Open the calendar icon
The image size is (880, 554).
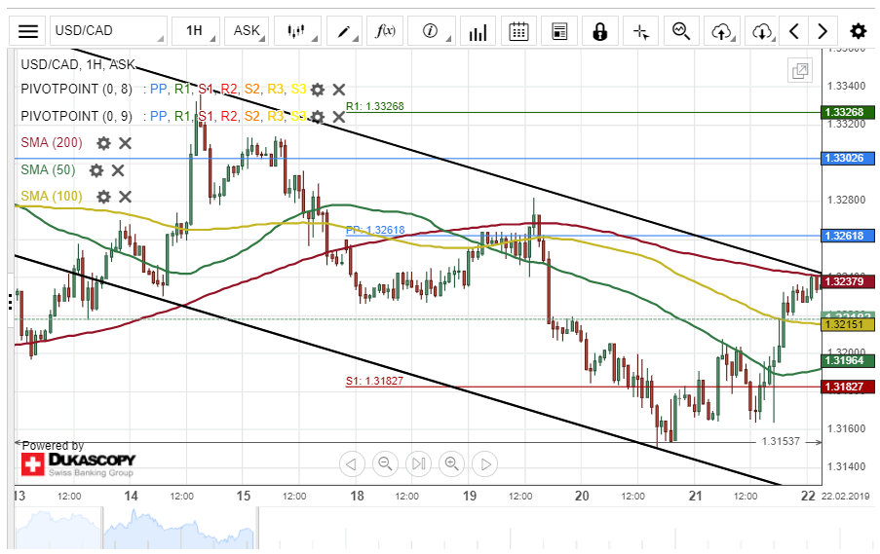pos(518,31)
